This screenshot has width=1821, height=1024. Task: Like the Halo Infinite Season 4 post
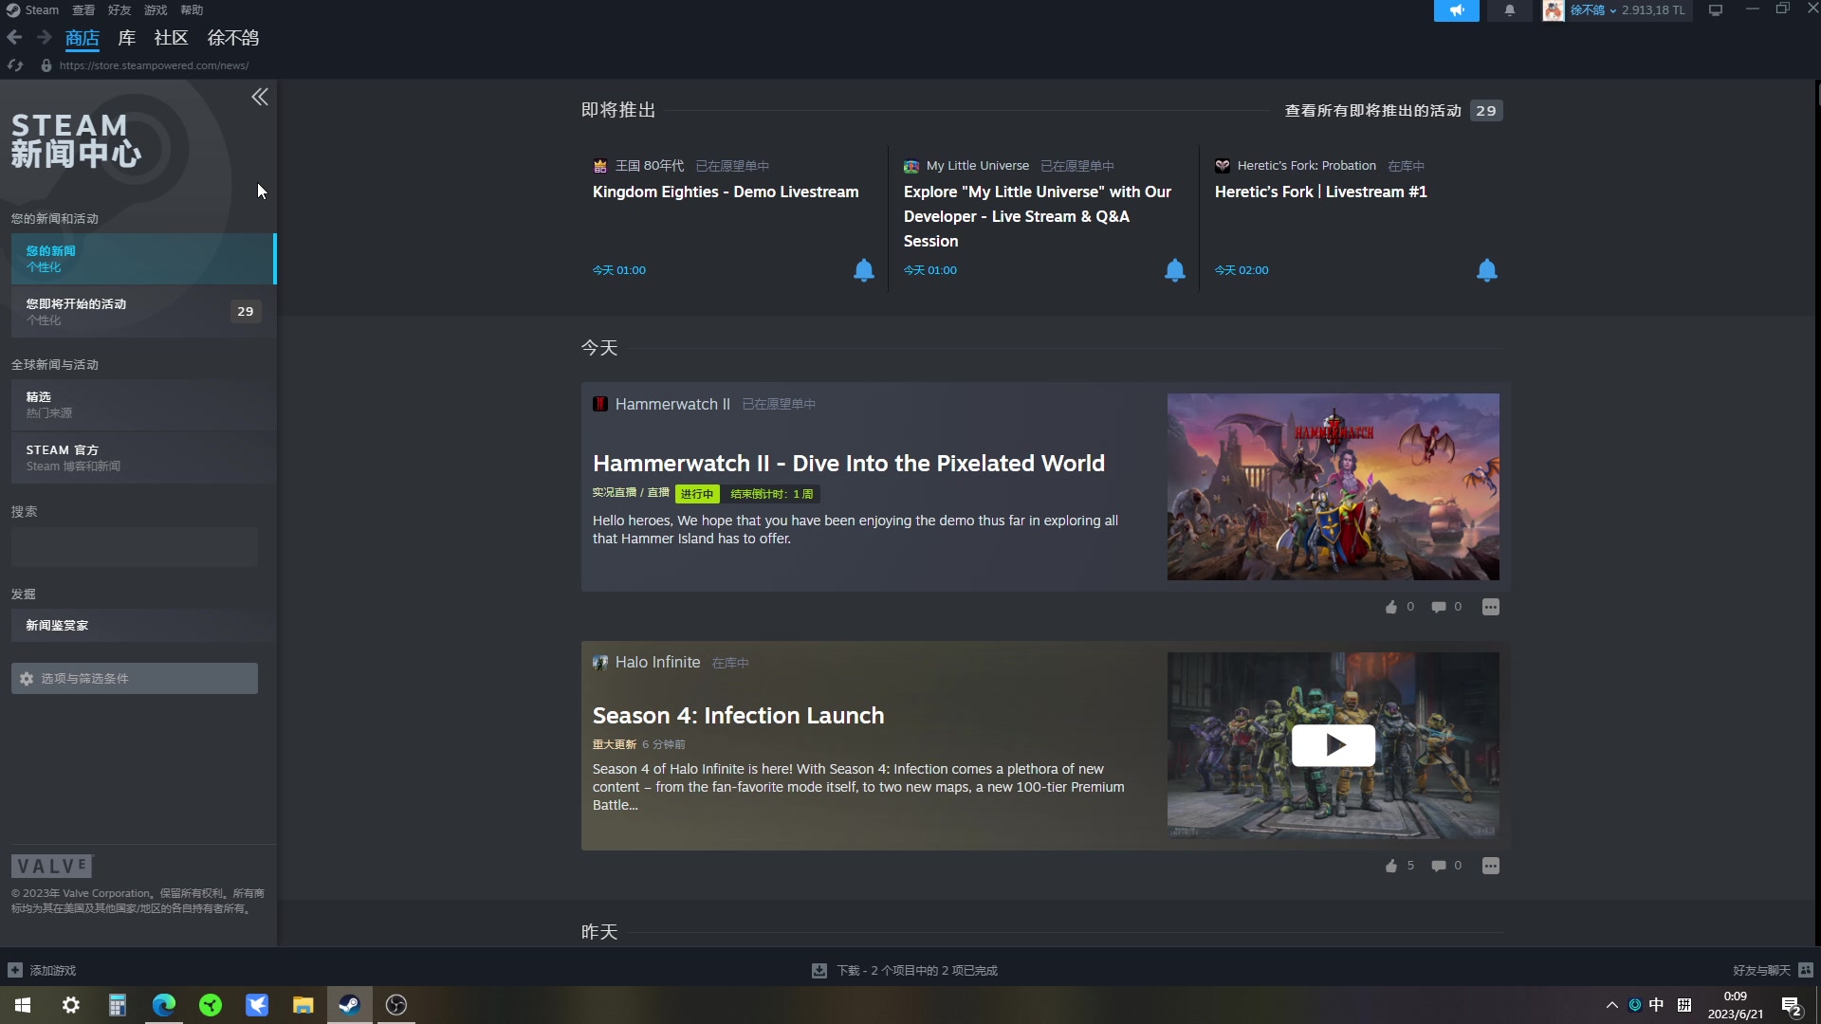[1390, 866]
